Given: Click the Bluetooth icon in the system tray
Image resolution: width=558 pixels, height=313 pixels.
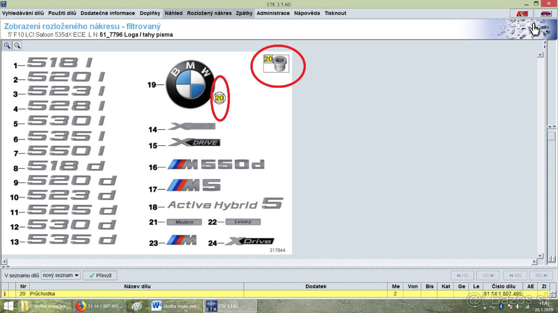Looking at the screenshot, I should (501, 306).
